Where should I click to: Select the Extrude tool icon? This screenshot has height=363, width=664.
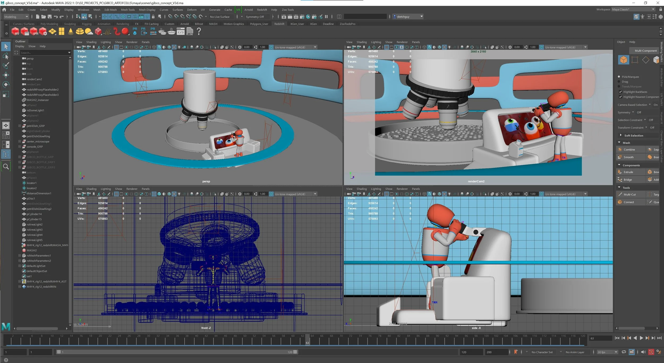tap(620, 172)
